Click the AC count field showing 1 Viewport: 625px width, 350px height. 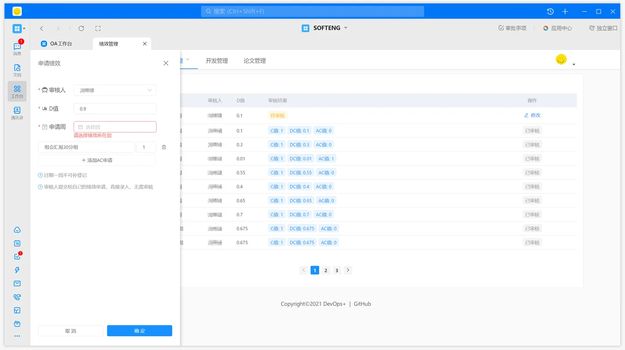[146, 147]
